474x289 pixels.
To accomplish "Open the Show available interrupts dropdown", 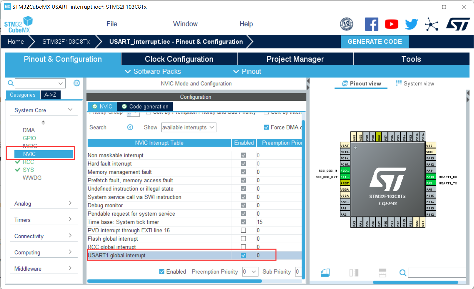I will click(189, 127).
